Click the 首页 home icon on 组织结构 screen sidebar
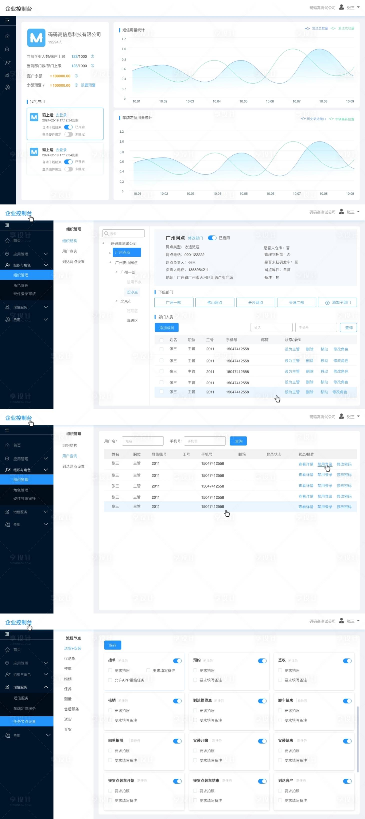Viewport: 365px width, 819px height. pyautogui.click(x=7, y=241)
